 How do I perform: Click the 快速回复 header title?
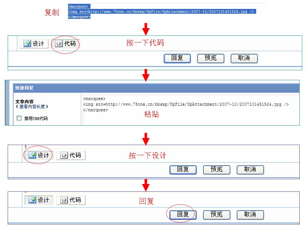tap(24, 88)
